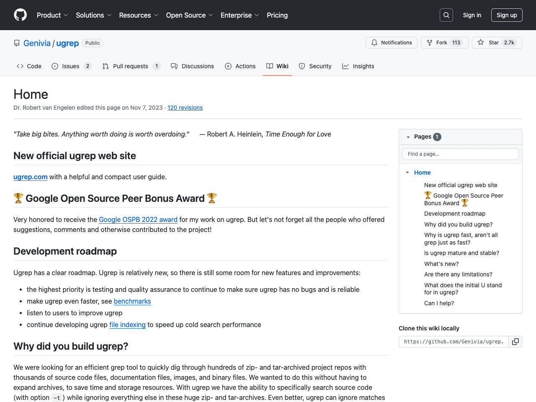Click the Sign in link

pyautogui.click(x=472, y=15)
